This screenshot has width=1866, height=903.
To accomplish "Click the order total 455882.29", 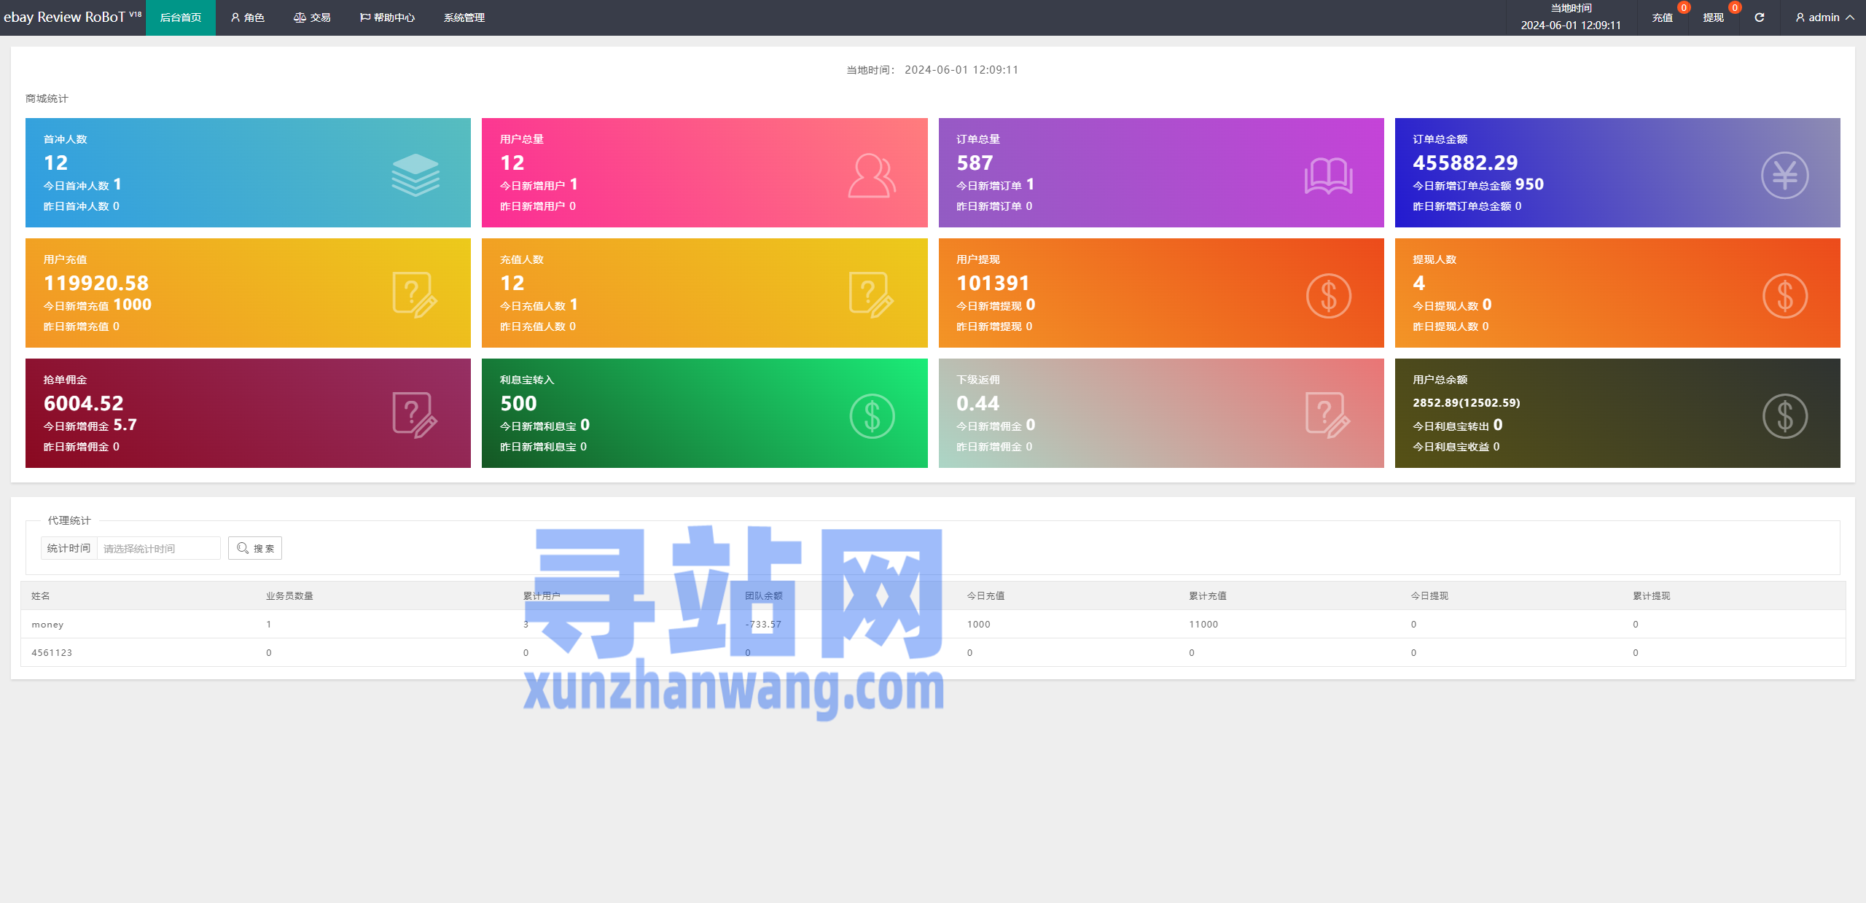I will pyautogui.click(x=1465, y=163).
